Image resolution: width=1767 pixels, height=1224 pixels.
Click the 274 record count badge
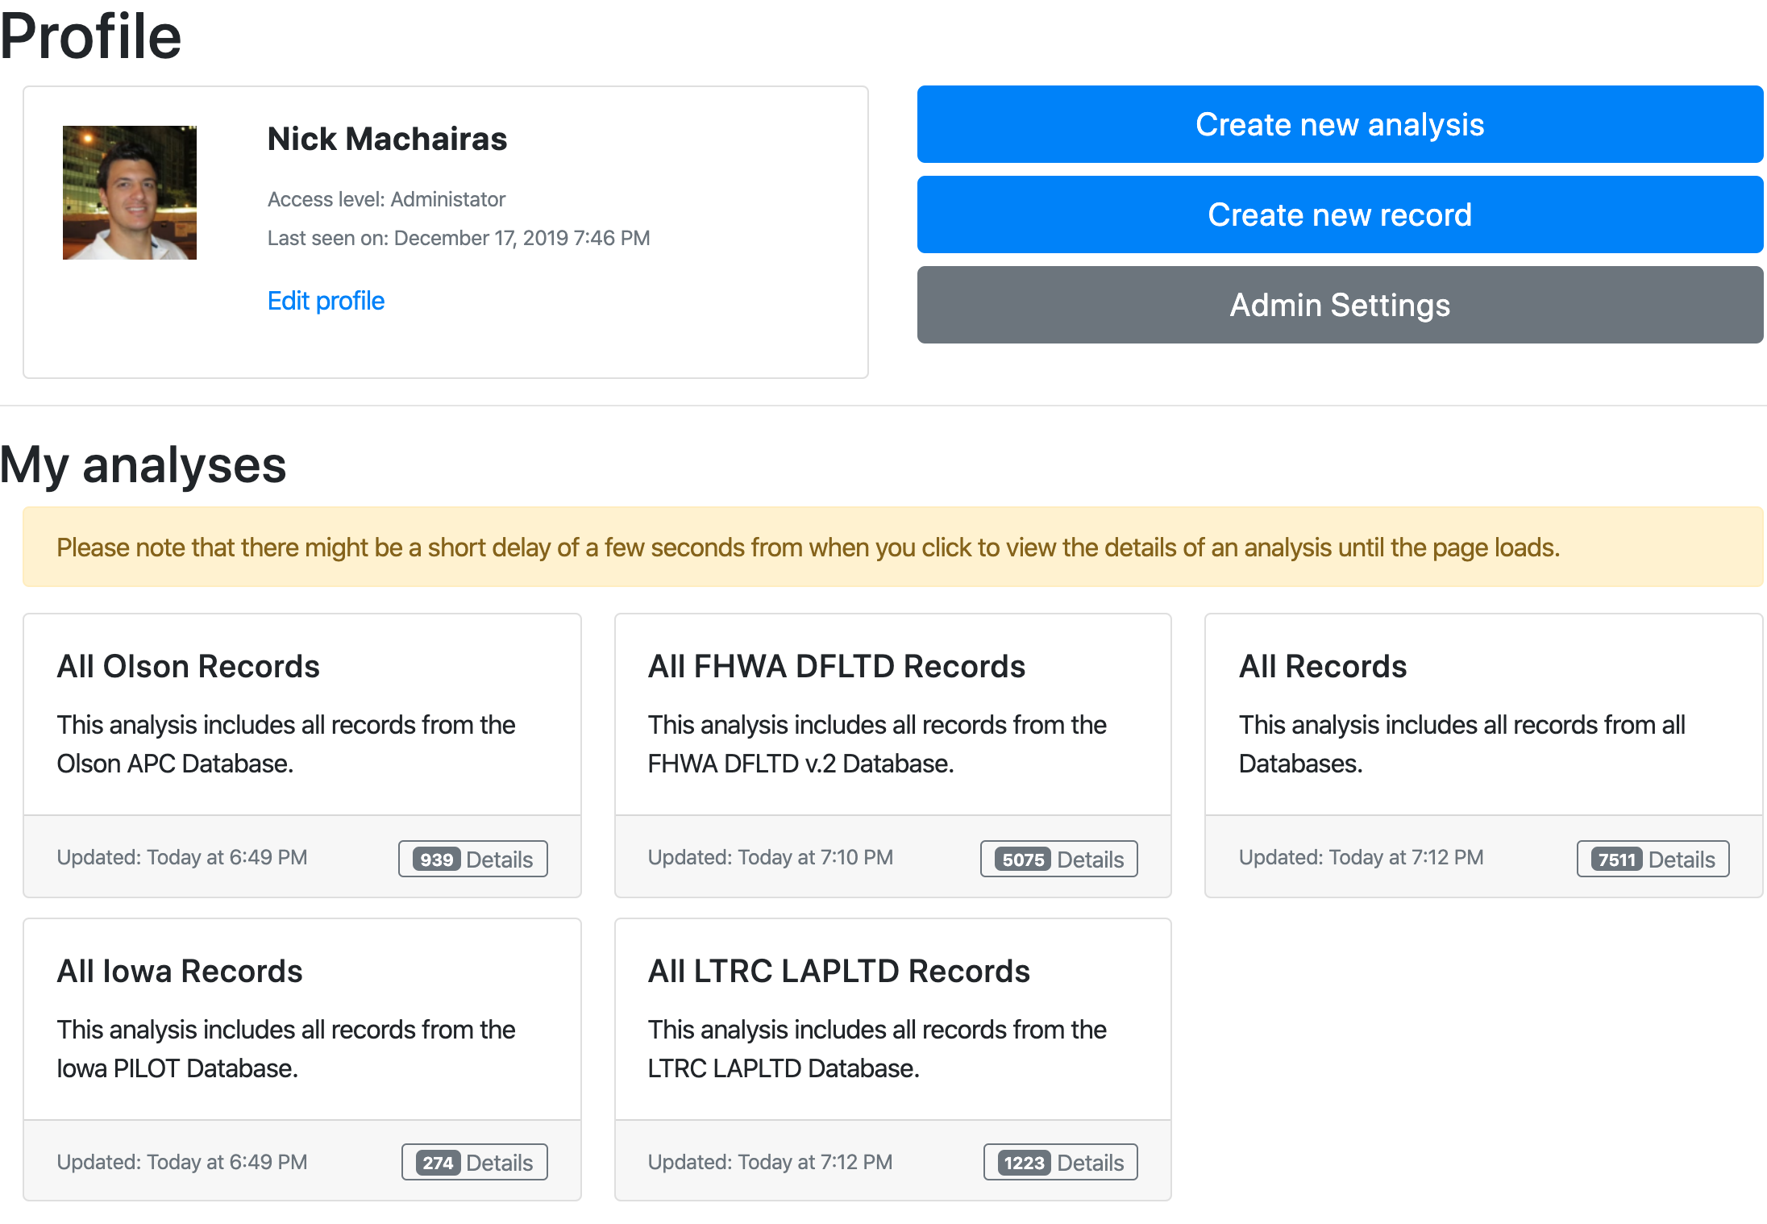click(x=439, y=1163)
